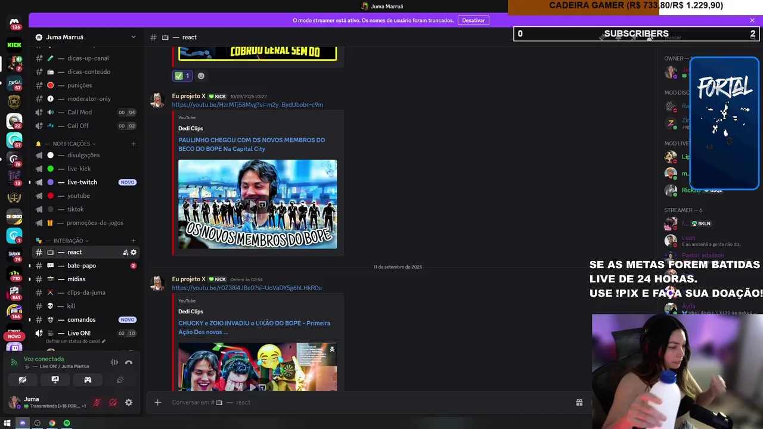Open clips-da-juma channel
This screenshot has width=763, height=429.
86,293
